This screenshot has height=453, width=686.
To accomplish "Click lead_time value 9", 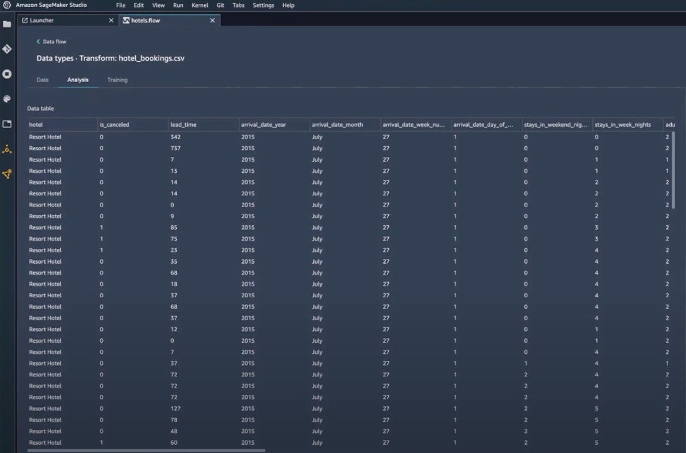I will 172,216.
